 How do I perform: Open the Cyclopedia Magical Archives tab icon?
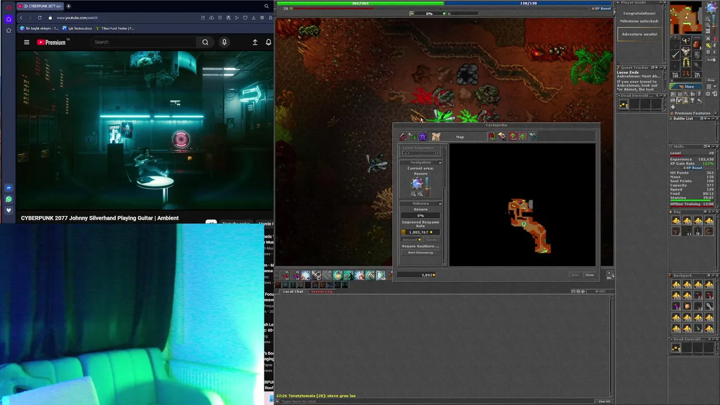coord(533,136)
